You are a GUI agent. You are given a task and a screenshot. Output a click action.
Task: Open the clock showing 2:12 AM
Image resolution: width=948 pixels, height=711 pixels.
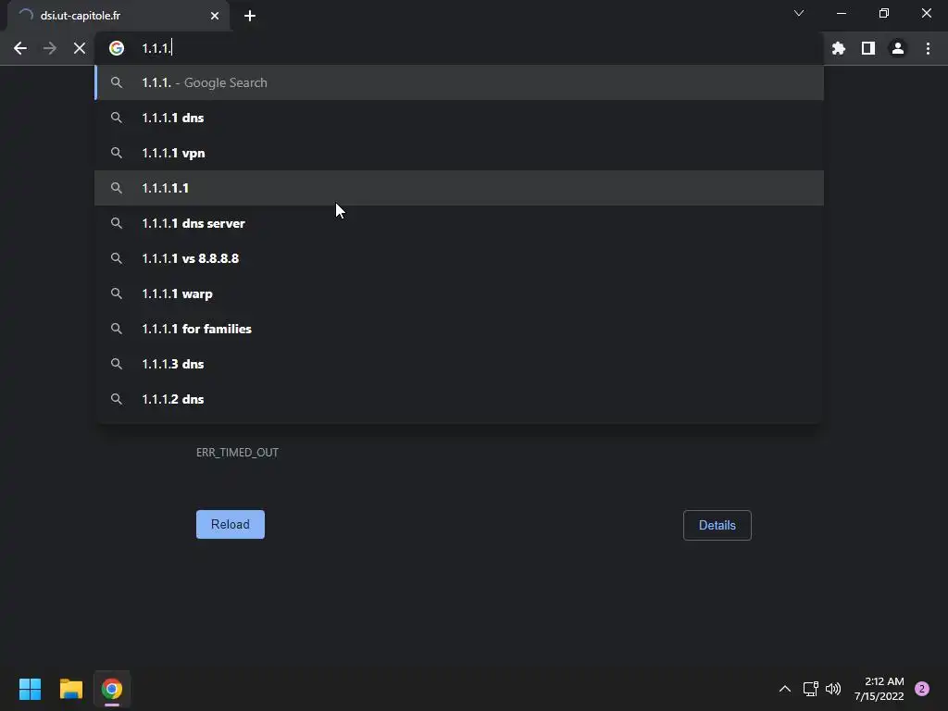pos(879,689)
